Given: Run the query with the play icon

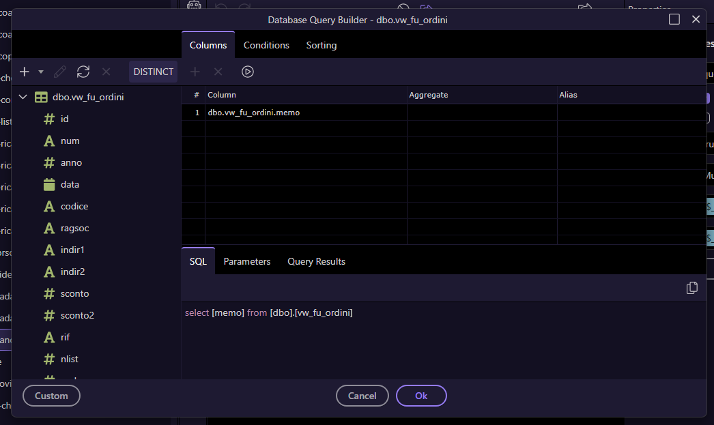Looking at the screenshot, I should (248, 72).
